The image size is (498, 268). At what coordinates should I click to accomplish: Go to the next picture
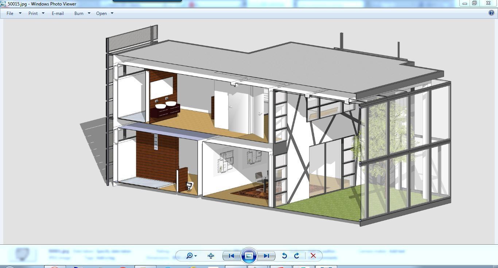click(x=266, y=256)
